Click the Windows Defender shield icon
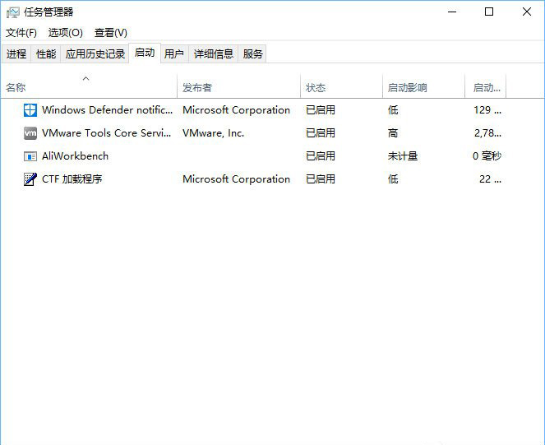 (30, 110)
